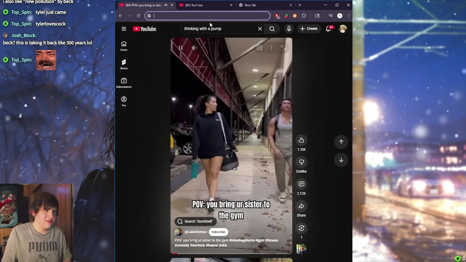Click the tab search toolbar icon

click(x=317, y=16)
